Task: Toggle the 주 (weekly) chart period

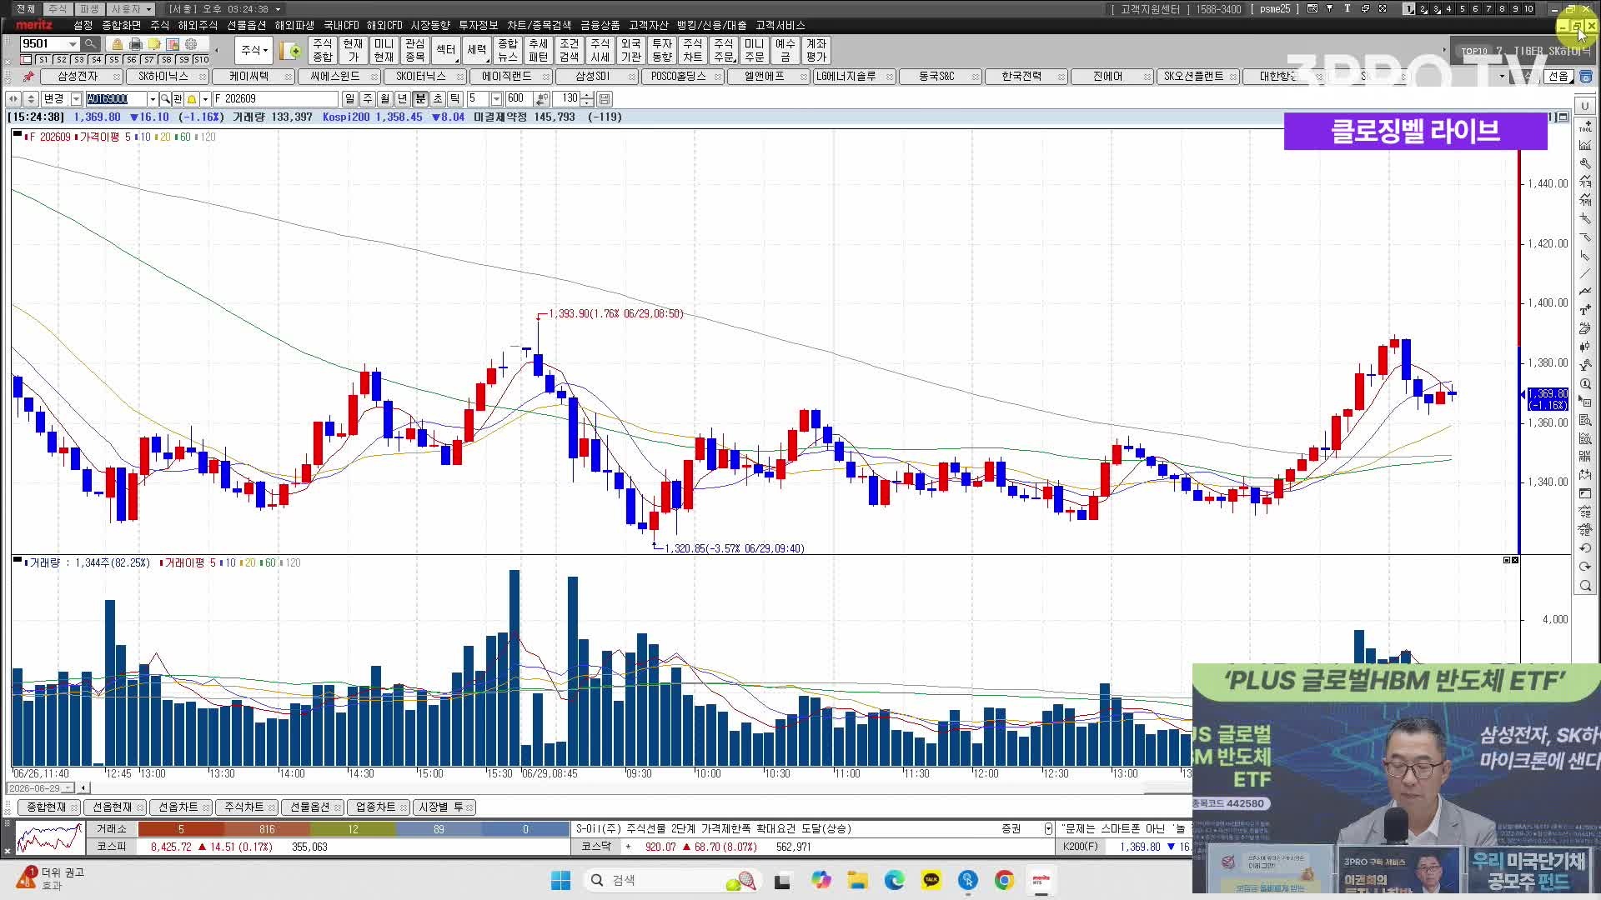Action: tap(367, 98)
